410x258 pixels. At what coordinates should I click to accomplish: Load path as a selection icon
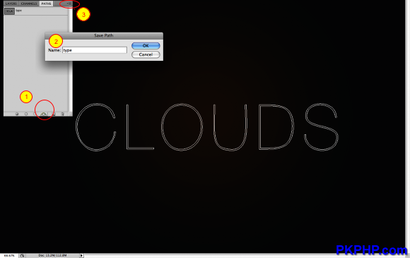point(35,114)
